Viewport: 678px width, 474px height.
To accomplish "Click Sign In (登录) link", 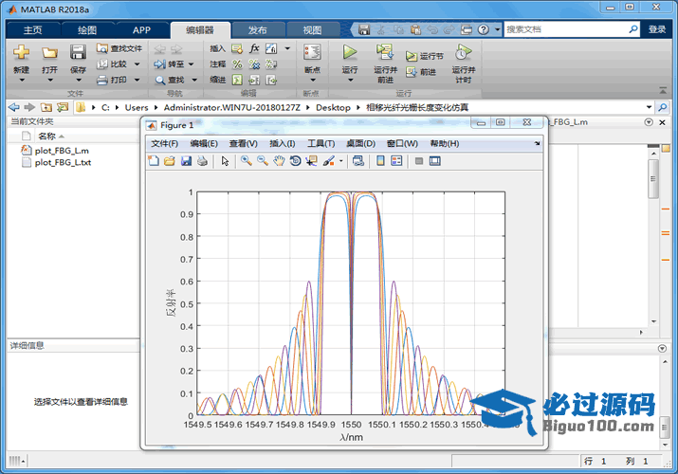I will pos(657,29).
